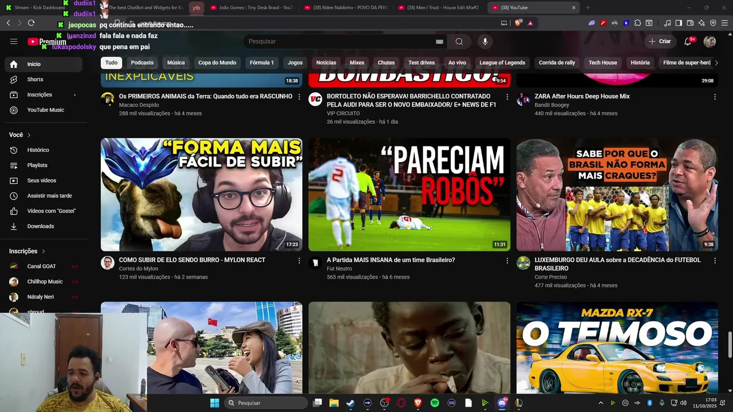Select the Música filter chip
Image resolution: width=733 pixels, height=412 pixels.
click(x=176, y=63)
